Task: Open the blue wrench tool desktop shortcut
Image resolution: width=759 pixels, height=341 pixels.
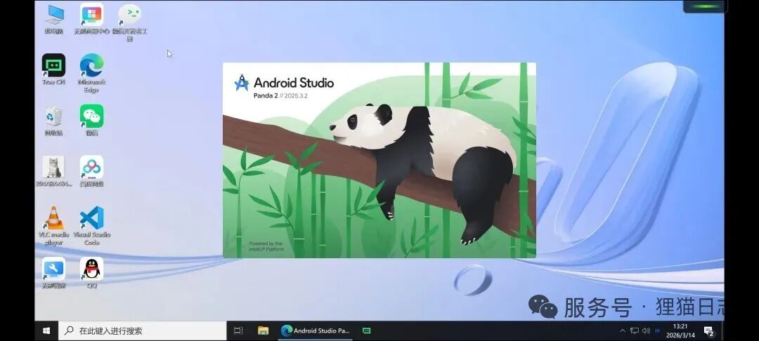Action: [53, 273]
